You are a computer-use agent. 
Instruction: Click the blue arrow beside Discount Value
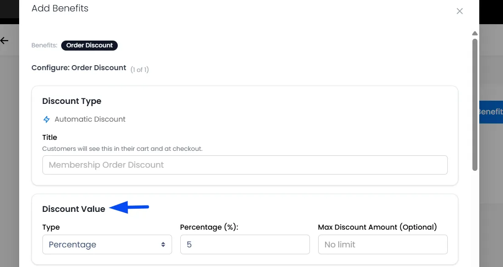pos(129,207)
